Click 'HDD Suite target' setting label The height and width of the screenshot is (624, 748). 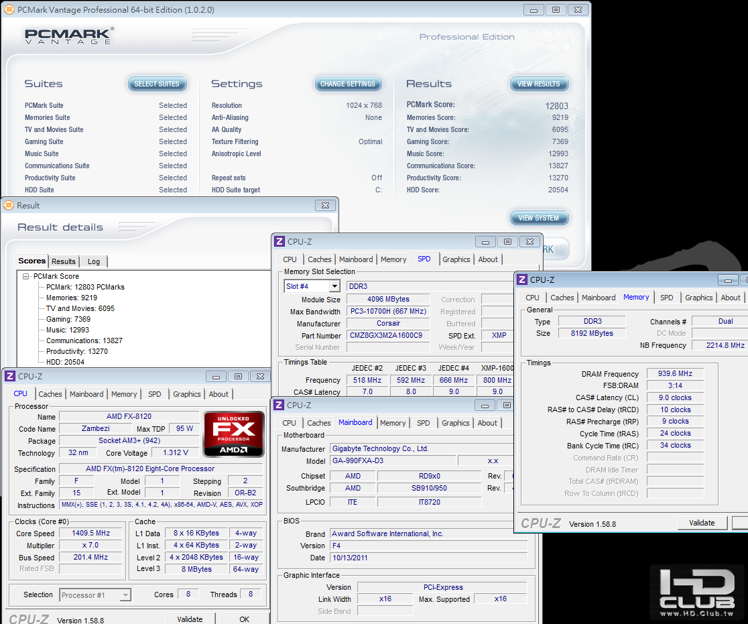pyautogui.click(x=236, y=190)
